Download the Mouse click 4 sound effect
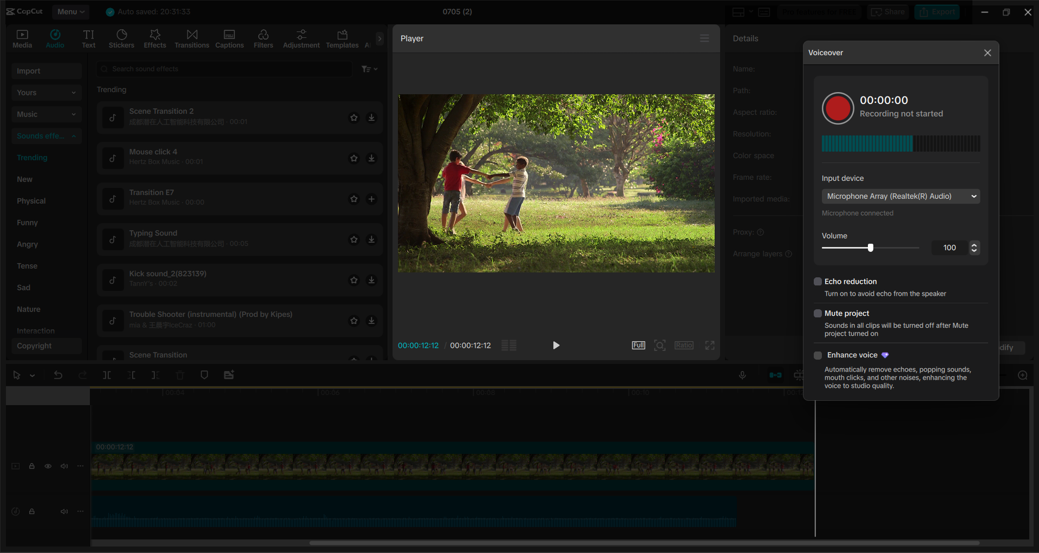Screen dimensions: 1039x553 pyautogui.click(x=371, y=158)
